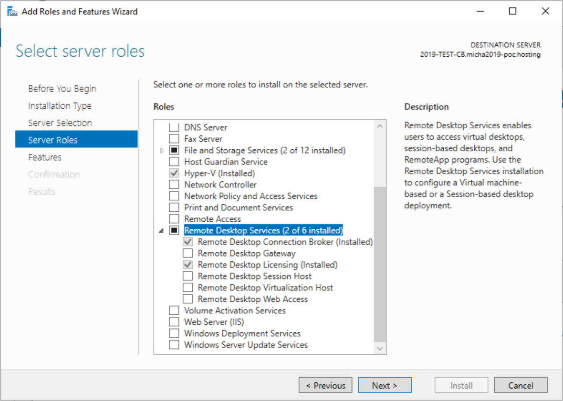Check the DNS Server role checkbox

click(x=174, y=127)
